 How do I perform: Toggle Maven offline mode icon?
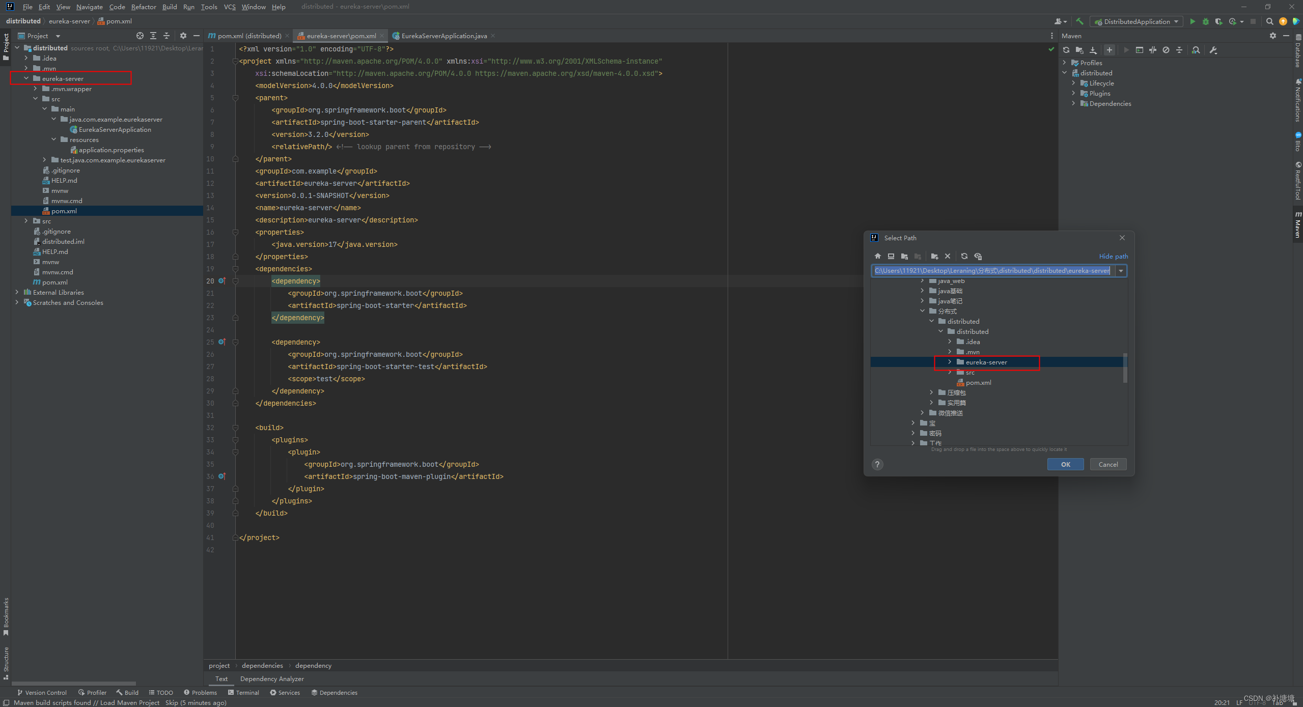pyautogui.click(x=1153, y=50)
